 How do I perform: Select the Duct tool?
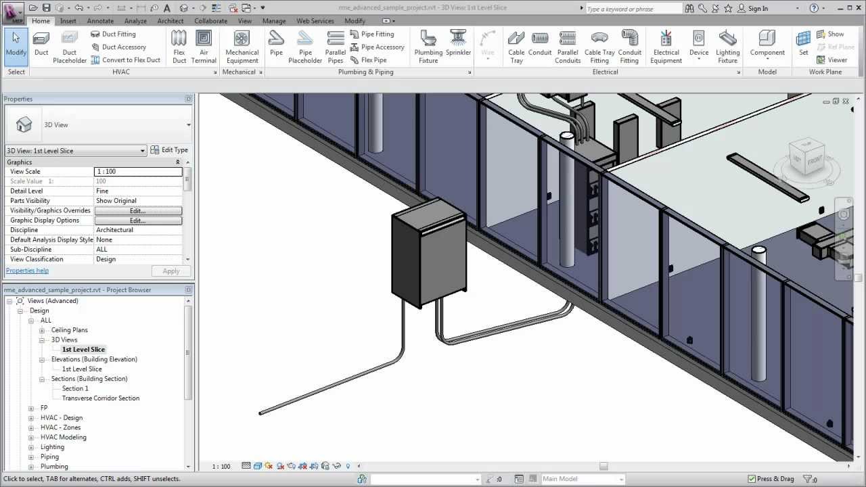tap(41, 45)
